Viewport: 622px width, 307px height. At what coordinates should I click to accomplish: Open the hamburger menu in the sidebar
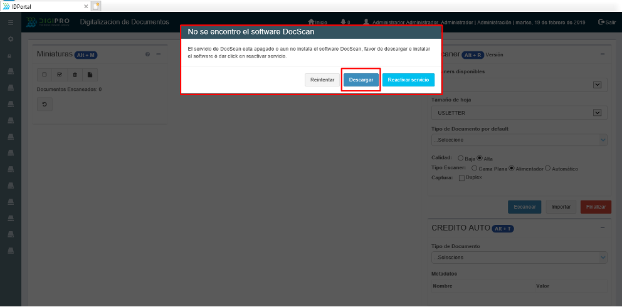[10, 23]
